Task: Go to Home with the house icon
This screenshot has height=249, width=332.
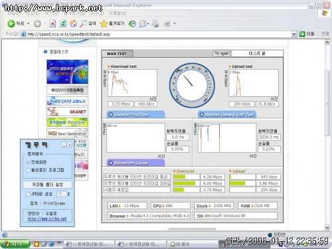Action: (73, 23)
